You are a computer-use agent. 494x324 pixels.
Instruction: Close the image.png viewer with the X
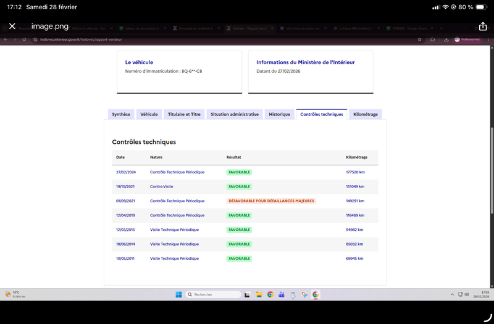(x=12, y=27)
